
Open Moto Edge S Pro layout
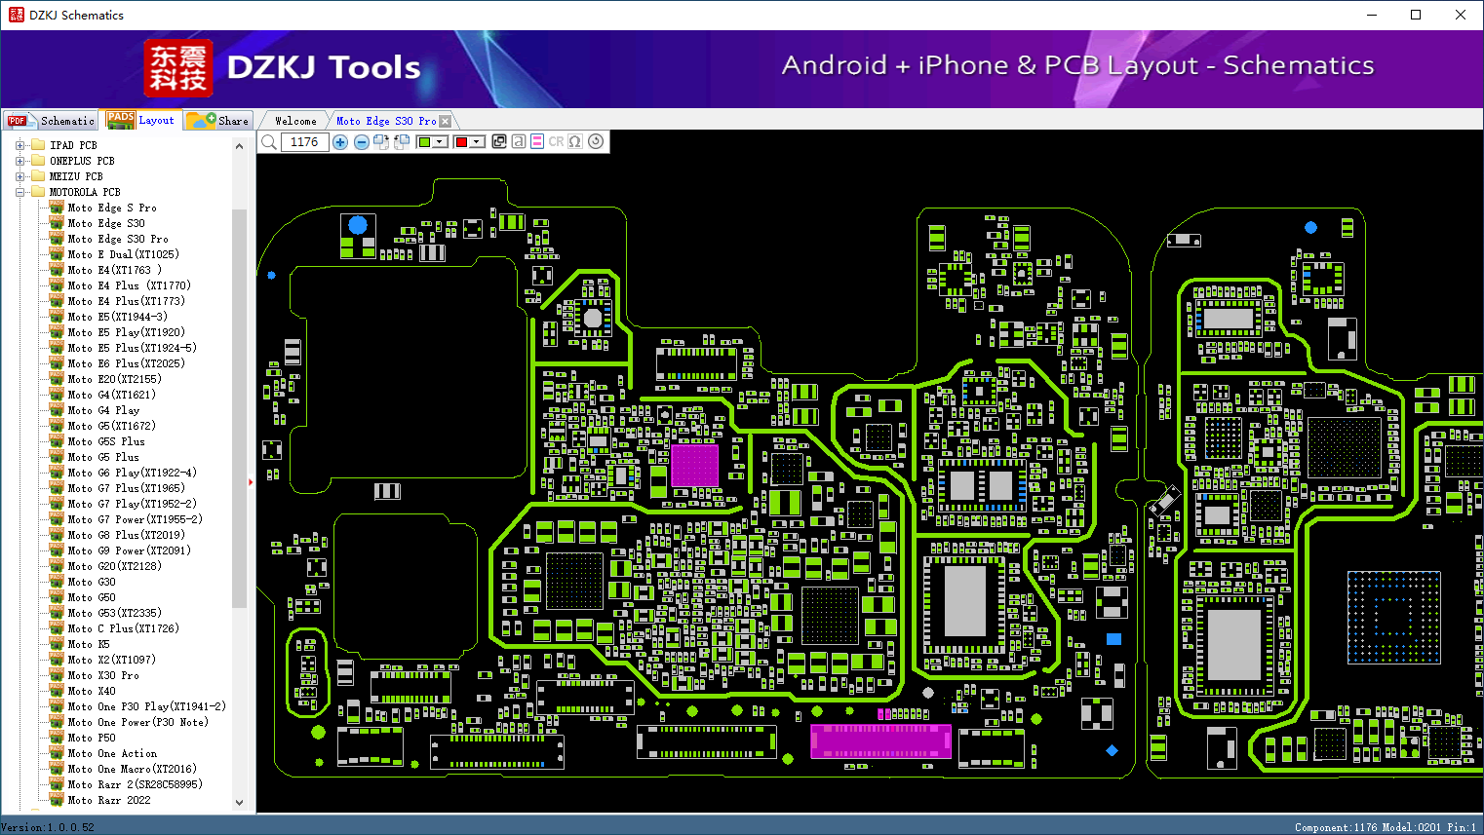pos(112,208)
